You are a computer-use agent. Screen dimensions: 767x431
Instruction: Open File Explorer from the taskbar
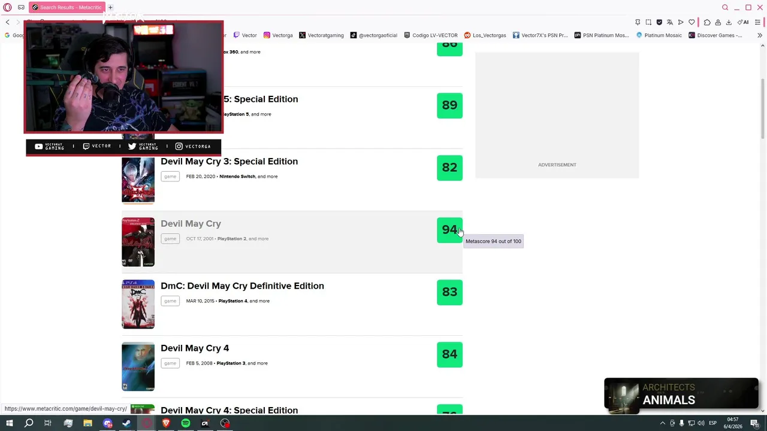pos(87,423)
